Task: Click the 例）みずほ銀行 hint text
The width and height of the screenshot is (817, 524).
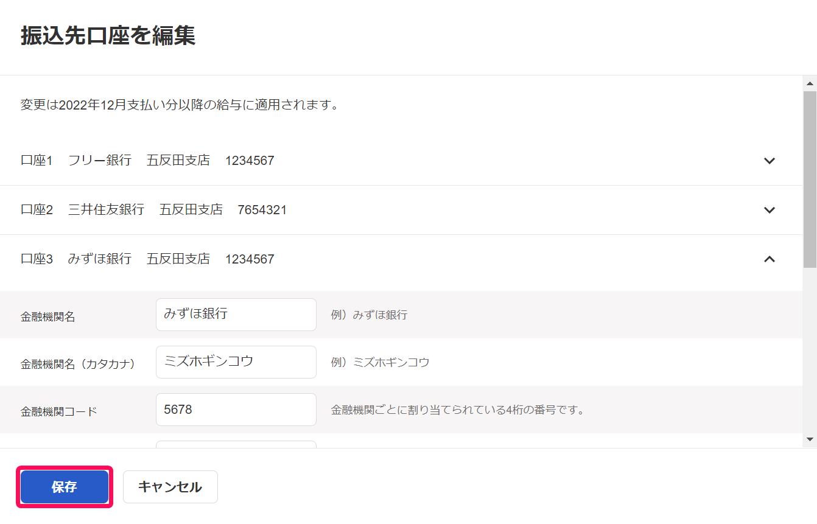Action: (369, 315)
